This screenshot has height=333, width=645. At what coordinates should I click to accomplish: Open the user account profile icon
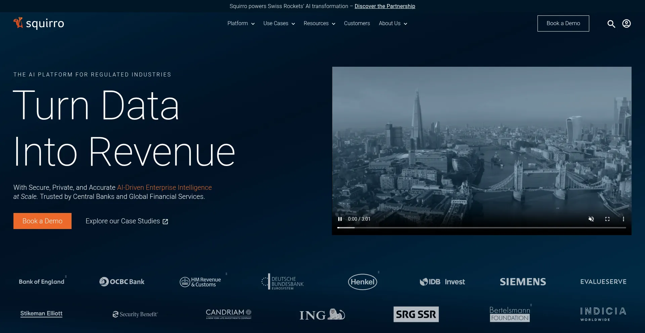[626, 23]
